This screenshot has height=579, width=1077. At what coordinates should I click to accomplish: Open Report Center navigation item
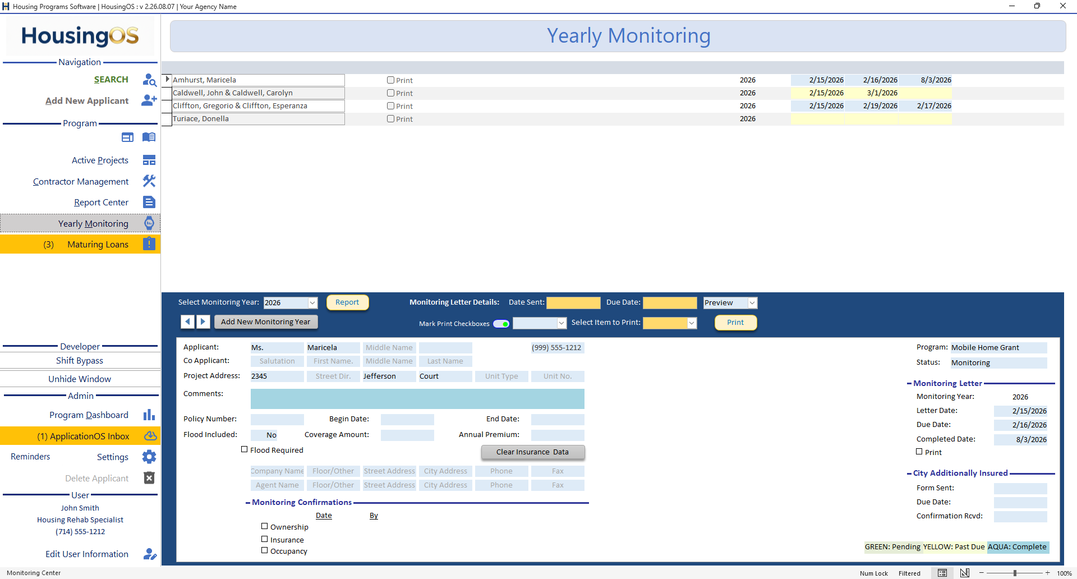(x=101, y=203)
